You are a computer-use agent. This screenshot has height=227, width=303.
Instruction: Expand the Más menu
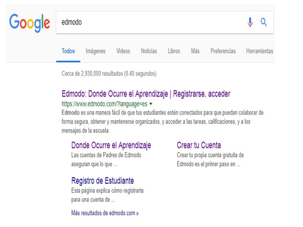point(195,51)
